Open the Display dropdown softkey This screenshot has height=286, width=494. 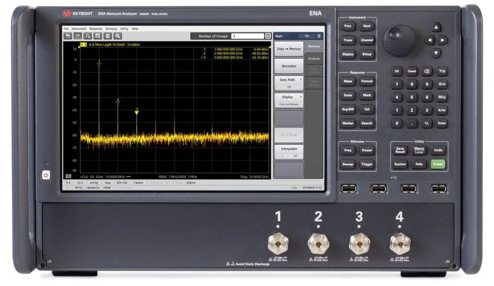[x=289, y=101]
